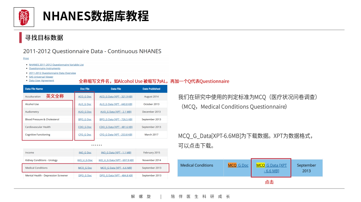
Task: Select the Cardiovascular Health row name
Action: click(x=38, y=127)
